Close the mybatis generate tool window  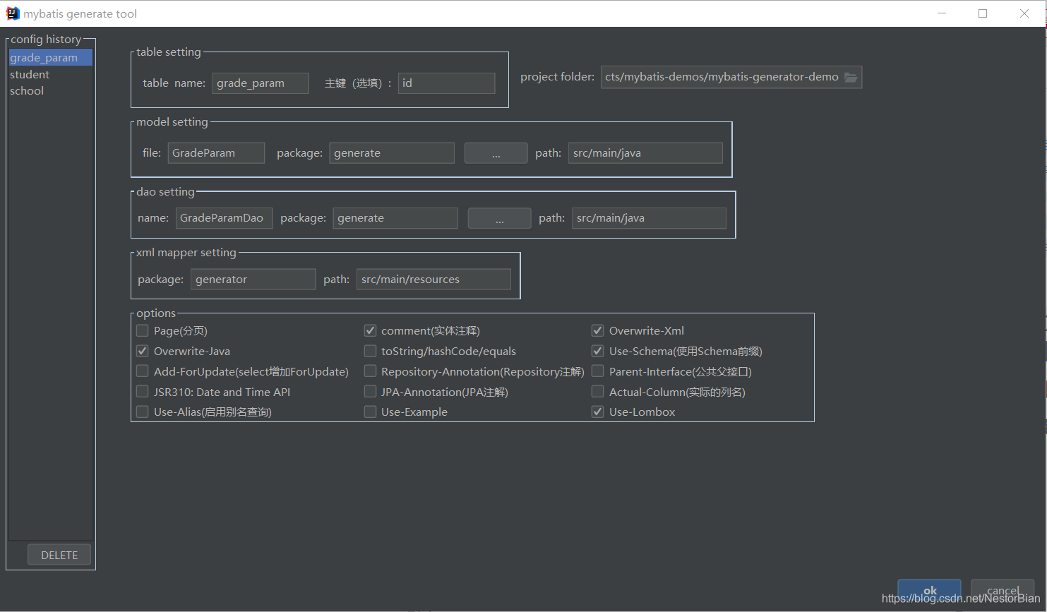coord(1024,13)
